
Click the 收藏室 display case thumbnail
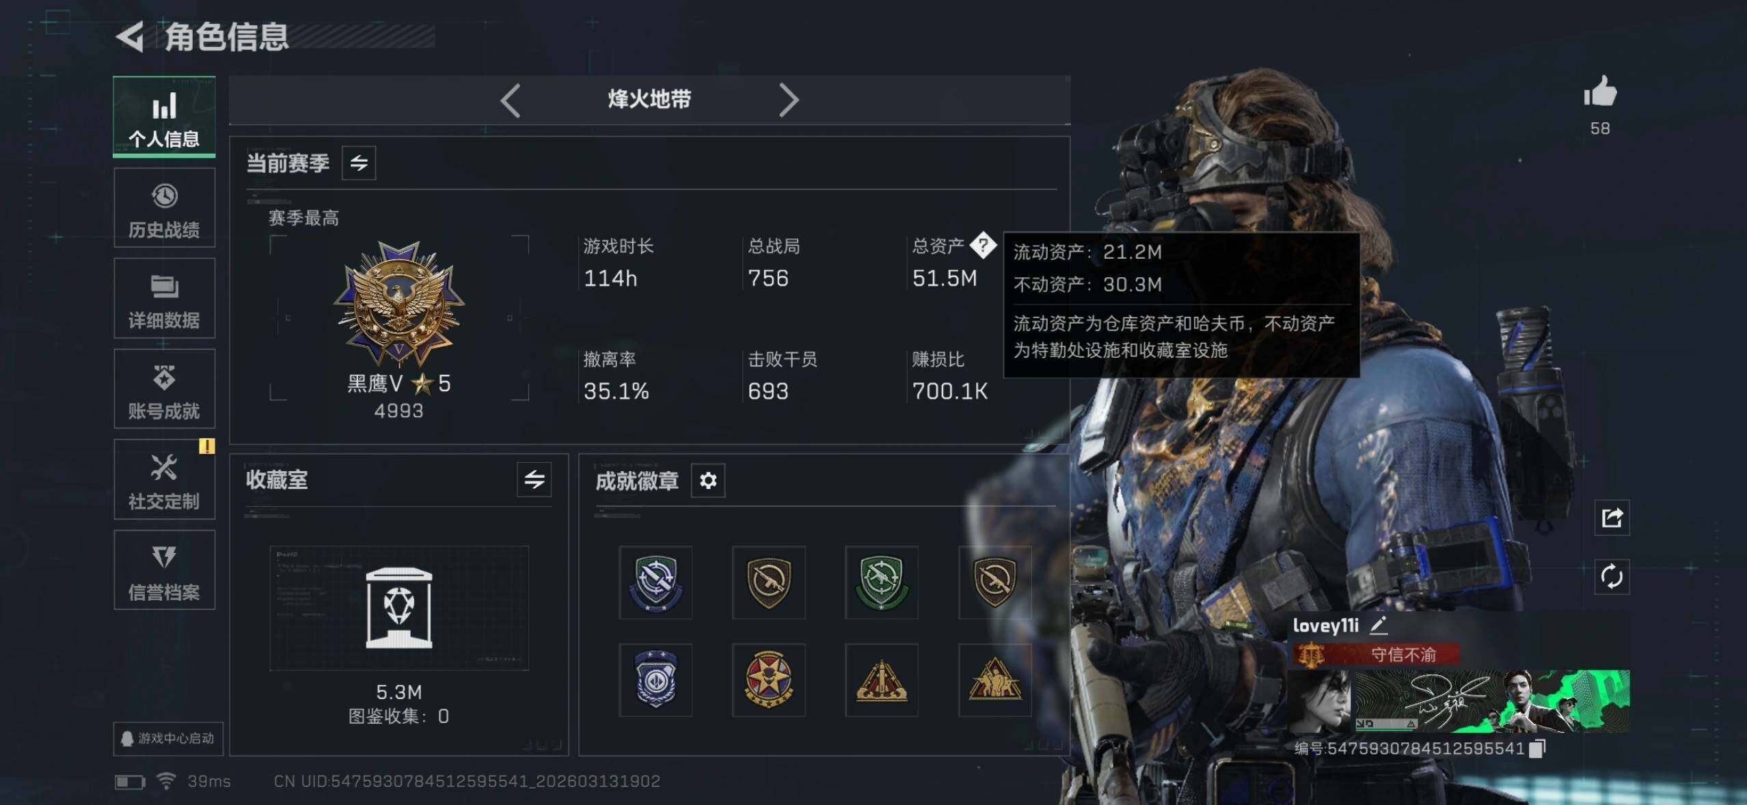[x=399, y=608]
